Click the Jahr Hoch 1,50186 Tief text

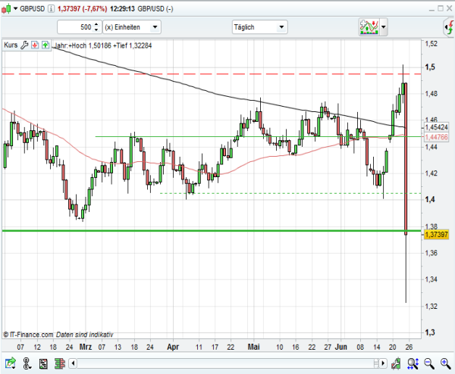[103, 45]
